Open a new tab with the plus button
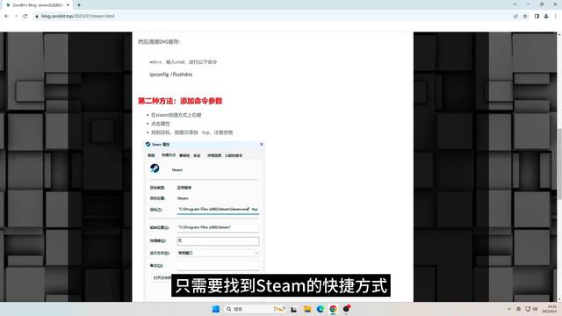Image resolution: width=562 pixels, height=316 pixels. tap(79, 5)
